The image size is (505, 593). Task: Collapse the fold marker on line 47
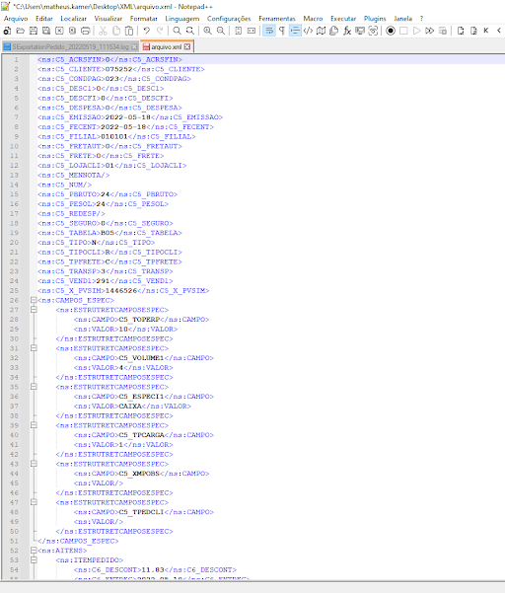tap(34, 502)
